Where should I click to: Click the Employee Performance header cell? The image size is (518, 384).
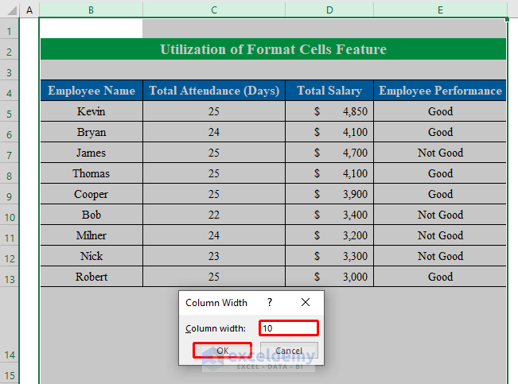tap(440, 91)
